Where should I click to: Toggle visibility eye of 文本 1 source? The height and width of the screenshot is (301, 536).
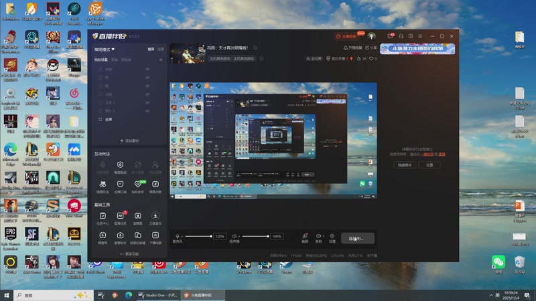click(x=147, y=102)
